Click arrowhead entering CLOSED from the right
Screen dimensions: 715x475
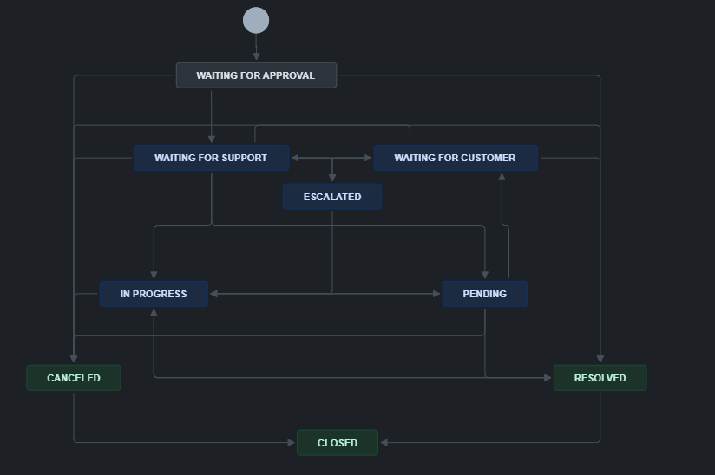coord(384,443)
